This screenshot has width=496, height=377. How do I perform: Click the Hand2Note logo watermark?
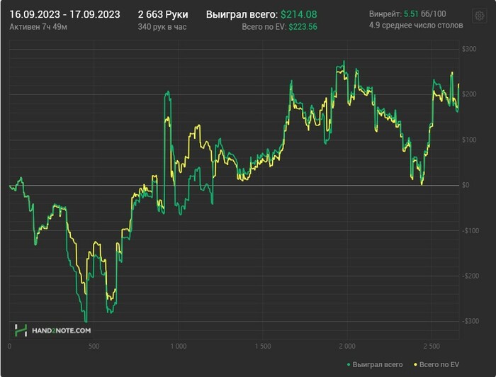pyautogui.click(x=53, y=330)
